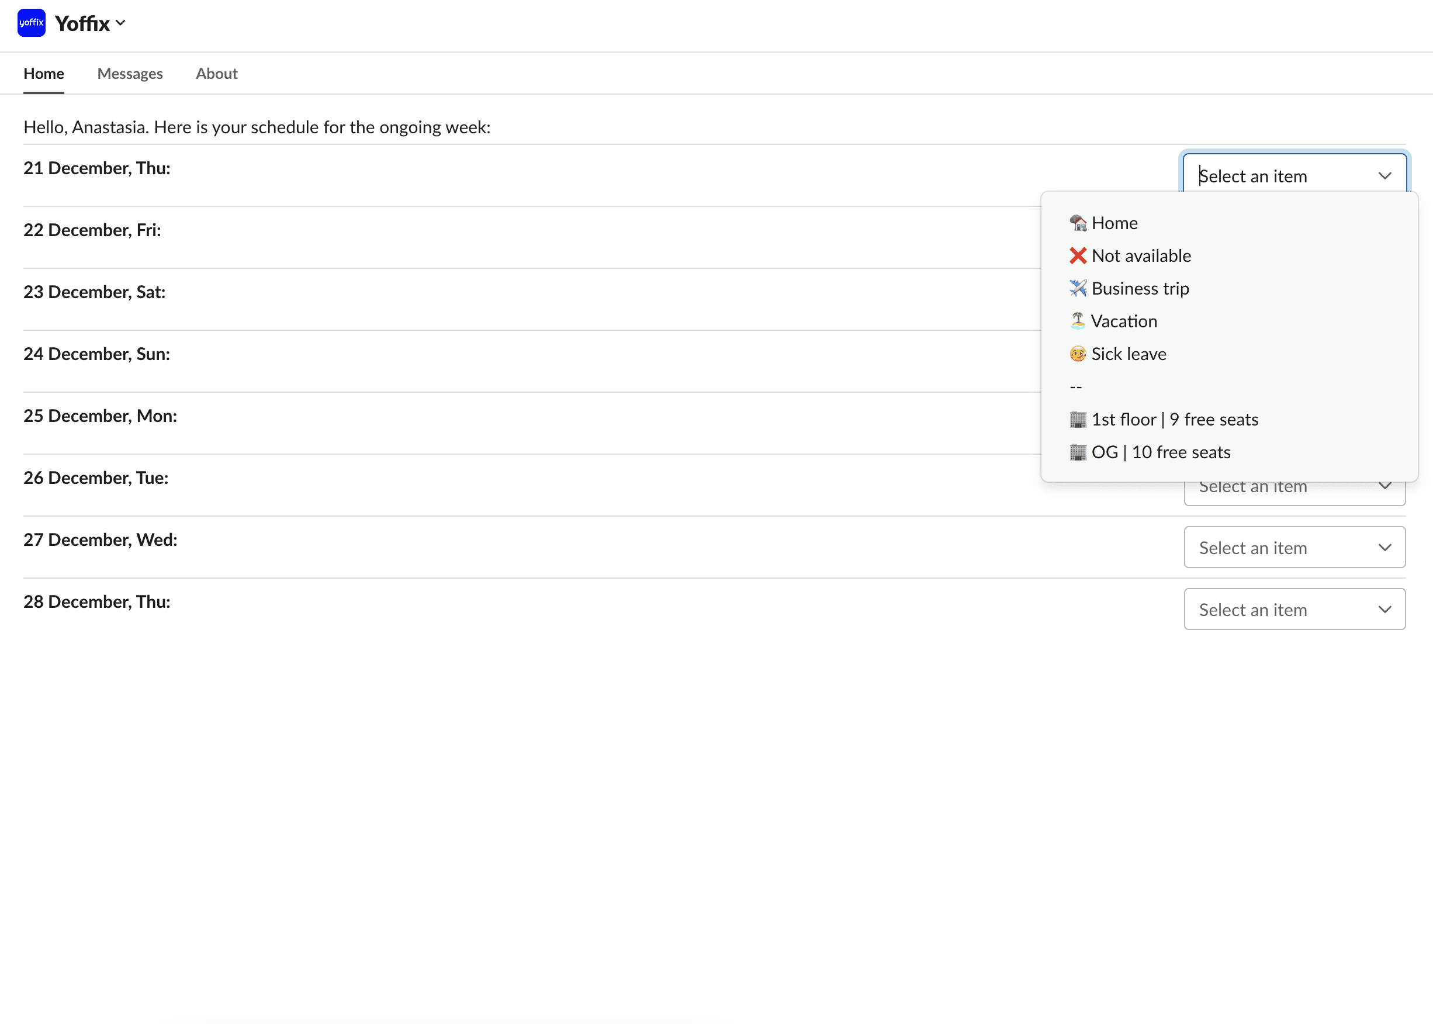Collapse the 21 December dropdown chevron
The width and height of the screenshot is (1433, 1024).
[1384, 176]
